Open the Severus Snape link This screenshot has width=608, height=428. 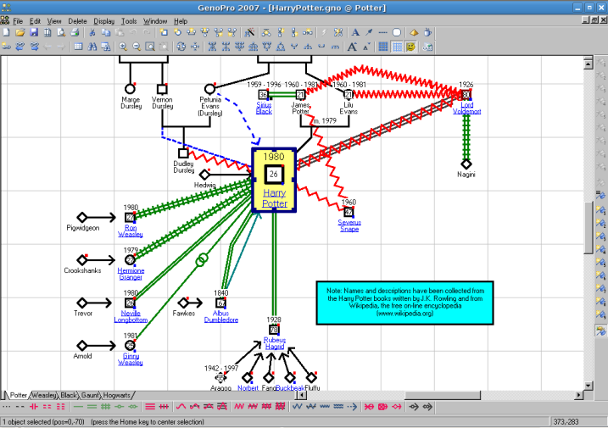pos(349,225)
